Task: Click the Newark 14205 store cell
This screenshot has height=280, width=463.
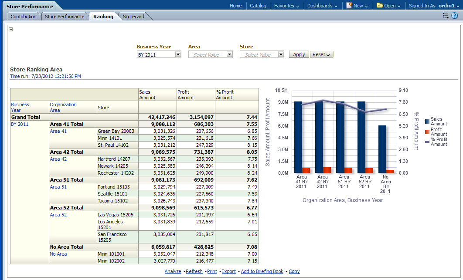Action: pos(118,166)
